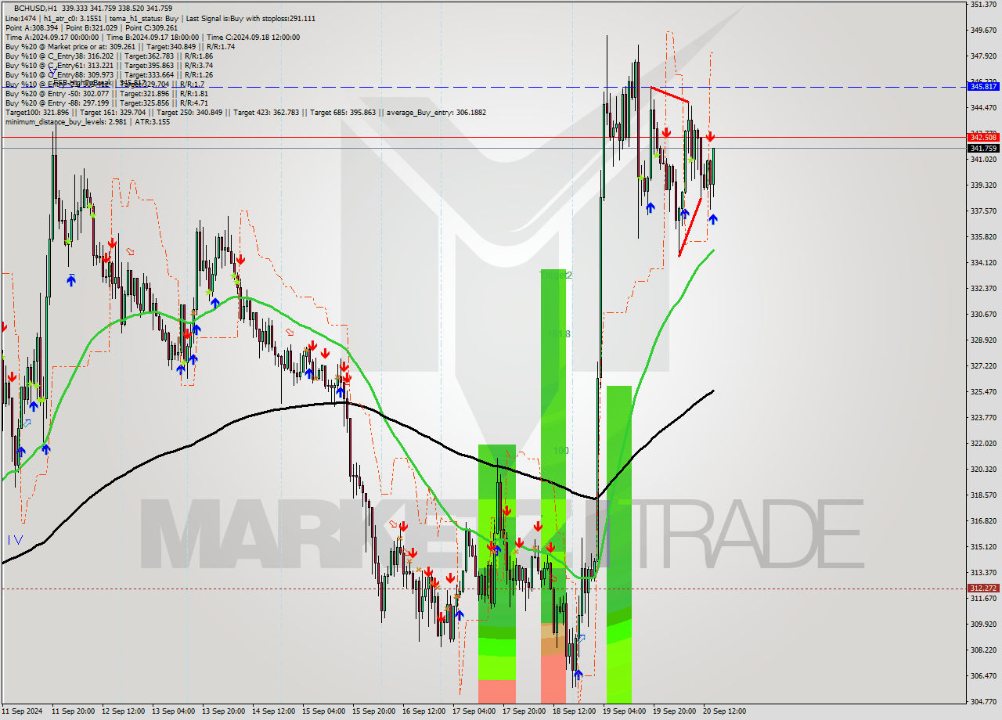Click the 334.120 price axis value
The width and height of the screenshot is (1002, 720).
click(983, 263)
